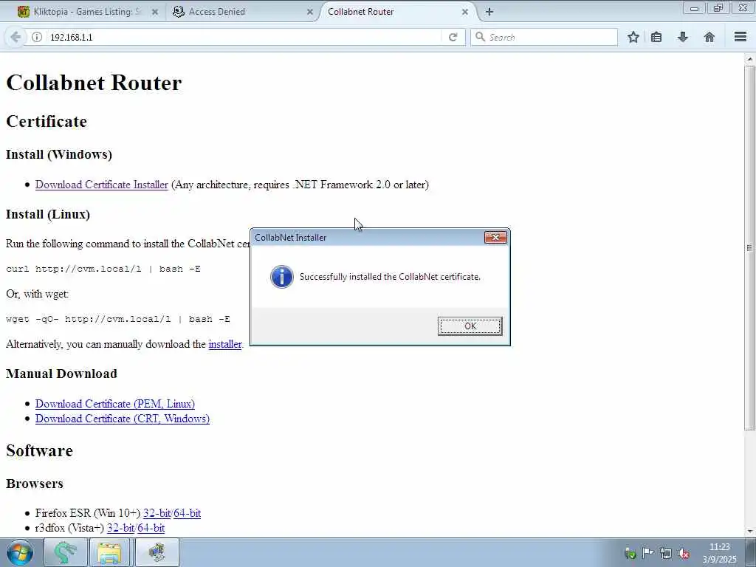Click the Successfully installed message text
Image resolution: width=756 pixels, height=567 pixels.
point(390,277)
